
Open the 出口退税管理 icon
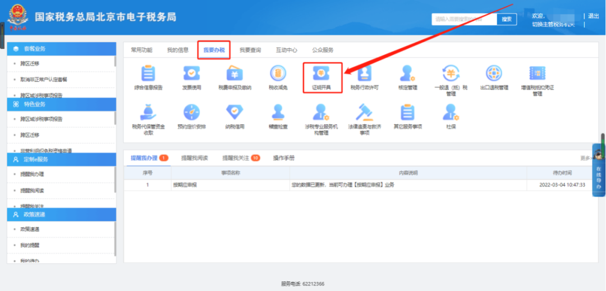[494, 73]
